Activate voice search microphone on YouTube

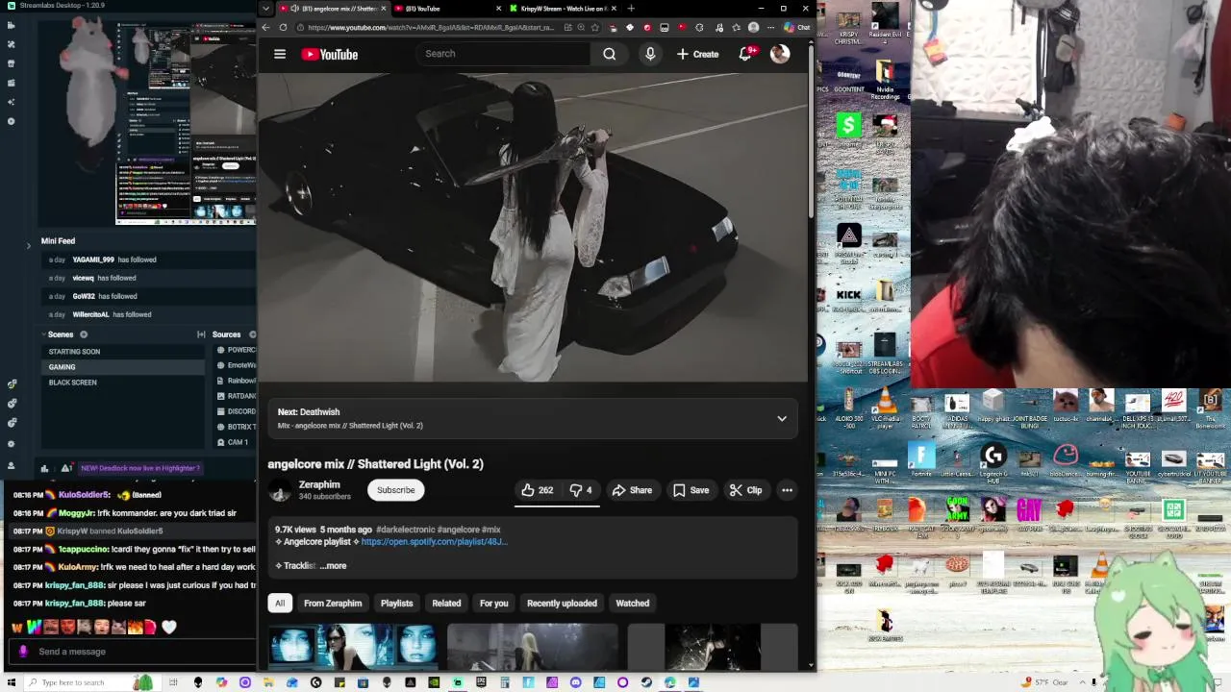click(650, 54)
